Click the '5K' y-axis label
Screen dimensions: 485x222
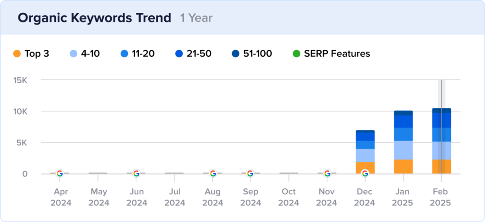coord(22,143)
